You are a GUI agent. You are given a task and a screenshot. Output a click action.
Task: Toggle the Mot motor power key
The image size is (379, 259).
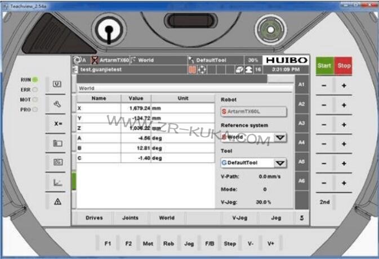[148, 243]
